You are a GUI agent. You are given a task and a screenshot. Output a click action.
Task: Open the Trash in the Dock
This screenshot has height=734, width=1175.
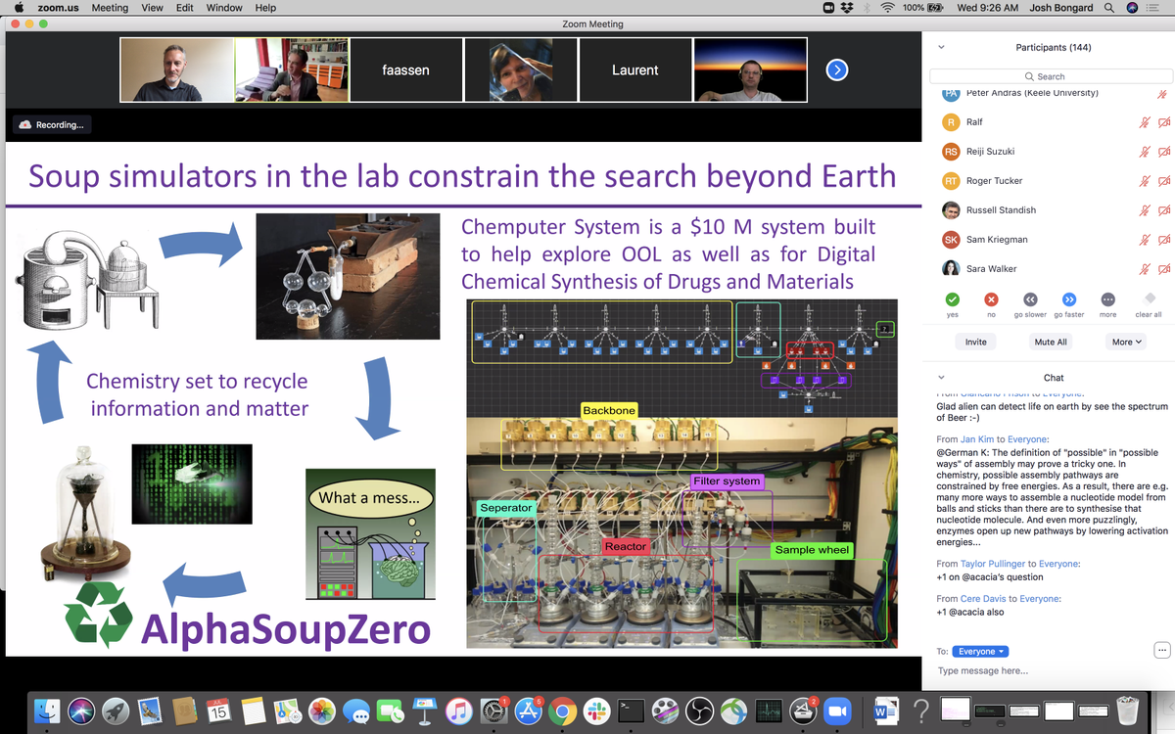1128,711
